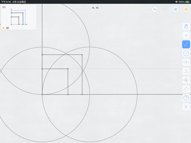
Task: Undo the last construction step
Action: (x=155, y=9)
